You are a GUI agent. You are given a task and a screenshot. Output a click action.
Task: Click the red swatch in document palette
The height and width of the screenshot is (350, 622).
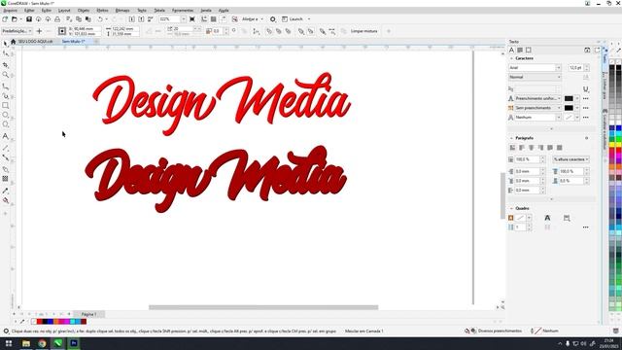(x=40, y=322)
